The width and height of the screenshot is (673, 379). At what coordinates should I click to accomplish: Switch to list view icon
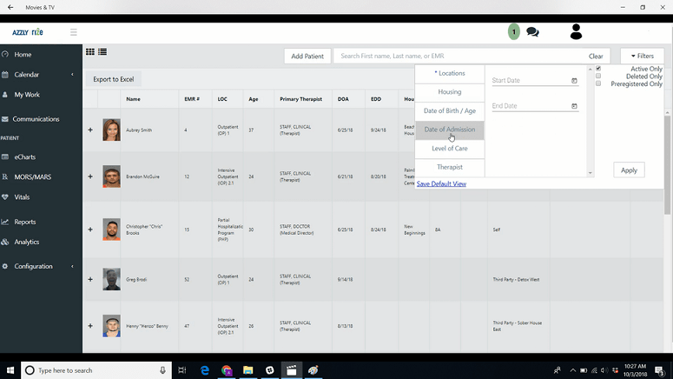pyautogui.click(x=102, y=51)
